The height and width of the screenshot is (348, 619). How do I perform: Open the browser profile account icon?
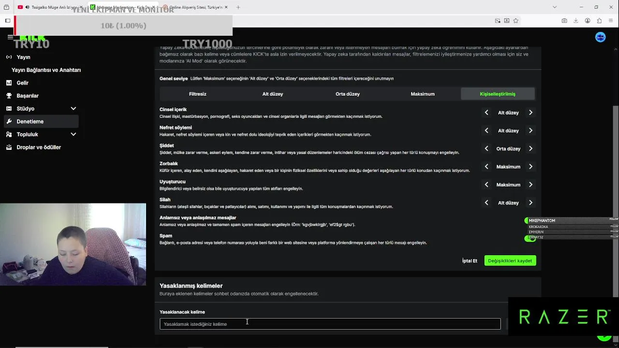(588, 21)
